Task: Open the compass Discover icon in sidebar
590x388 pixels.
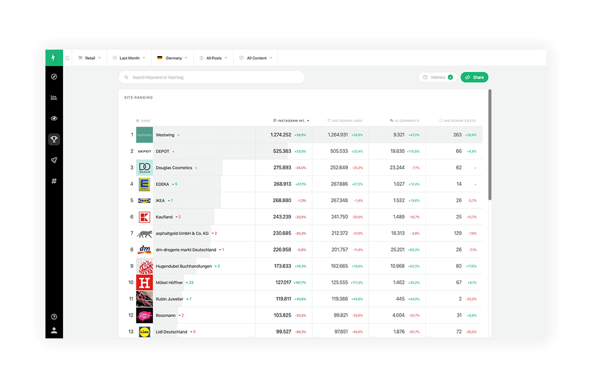Action: click(54, 77)
